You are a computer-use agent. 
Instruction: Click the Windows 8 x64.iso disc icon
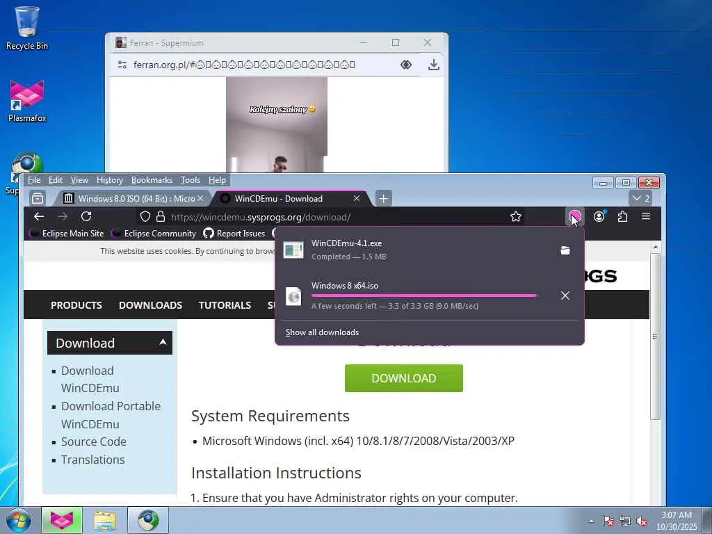tap(293, 296)
